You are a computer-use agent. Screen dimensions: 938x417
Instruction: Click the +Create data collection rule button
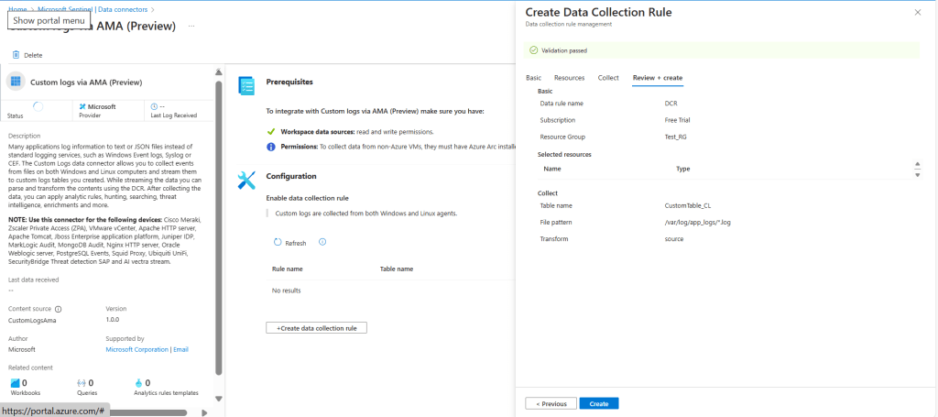pos(316,328)
